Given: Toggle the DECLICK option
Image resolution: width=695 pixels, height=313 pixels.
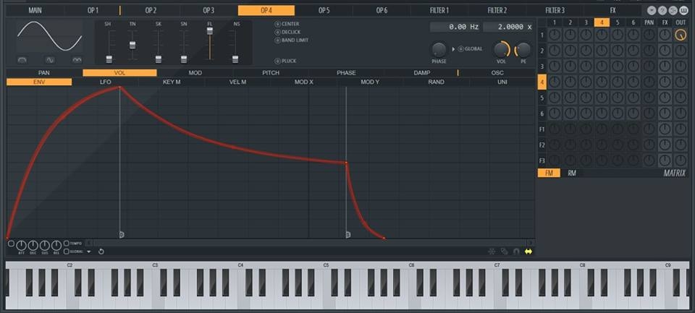Looking at the screenshot, I should [x=277, y=33].
